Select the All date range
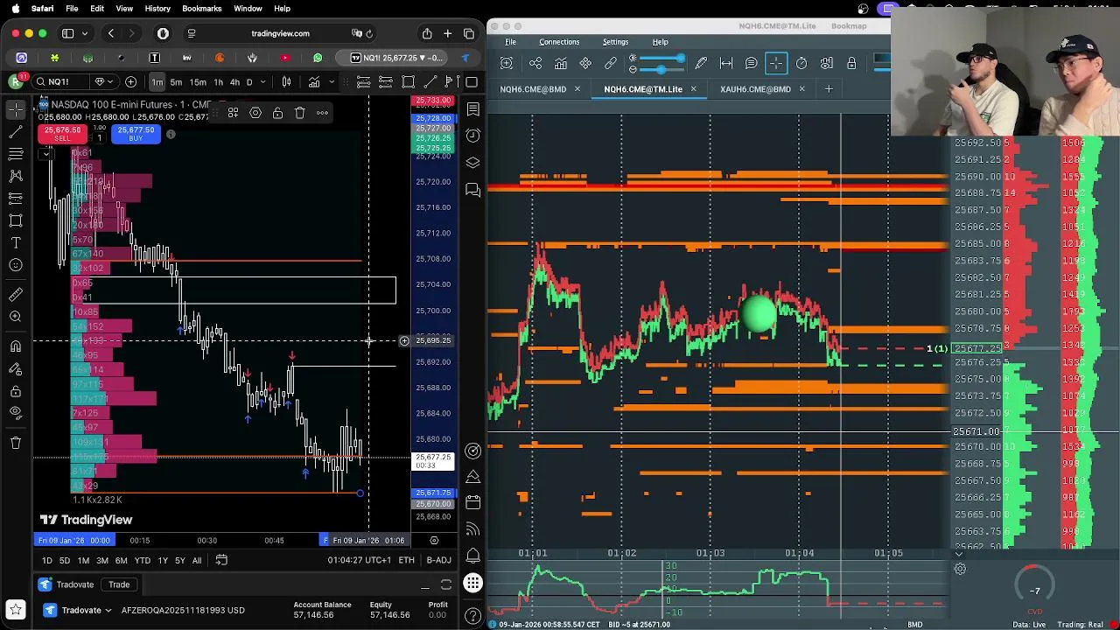Viewport: 1120px width, 630px height. (197, 561)
